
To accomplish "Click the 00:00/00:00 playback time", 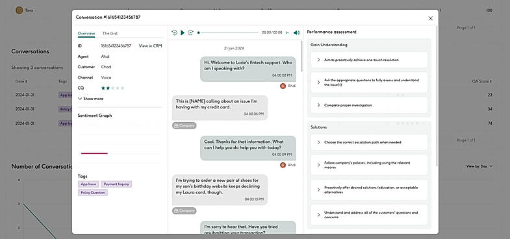I will (x=272, y=32).
